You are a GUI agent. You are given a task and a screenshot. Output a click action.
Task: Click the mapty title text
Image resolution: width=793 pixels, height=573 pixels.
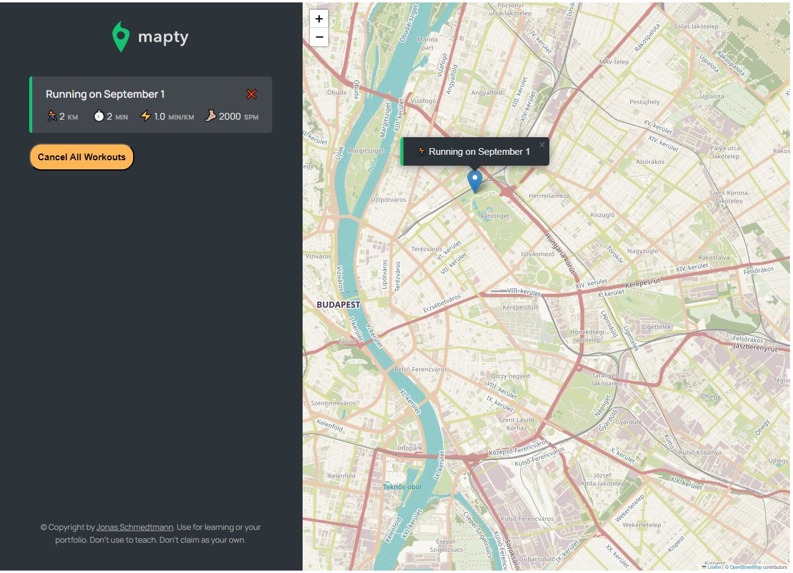point(163,37)
